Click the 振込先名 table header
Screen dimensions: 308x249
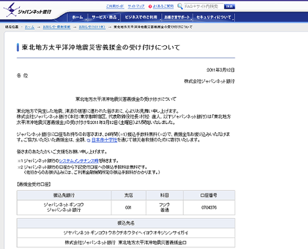point(126,223)
